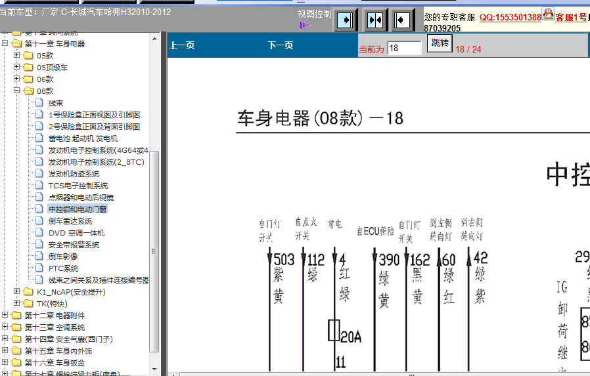Select 中控锁和电动门窗 in the tree
The width and height of the screenshot is (590, 376).
click(78, 209)
